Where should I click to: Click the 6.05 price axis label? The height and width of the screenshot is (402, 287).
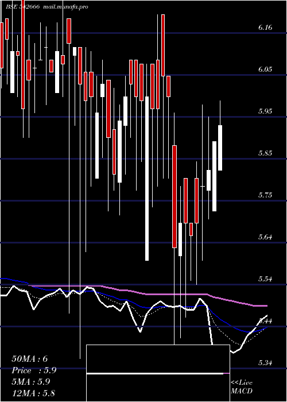(x=265, y=69)
